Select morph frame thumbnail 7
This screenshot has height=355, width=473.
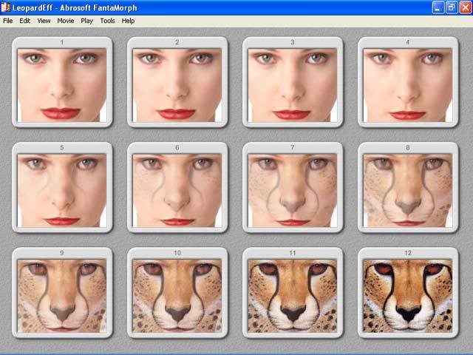pos(293,187)
